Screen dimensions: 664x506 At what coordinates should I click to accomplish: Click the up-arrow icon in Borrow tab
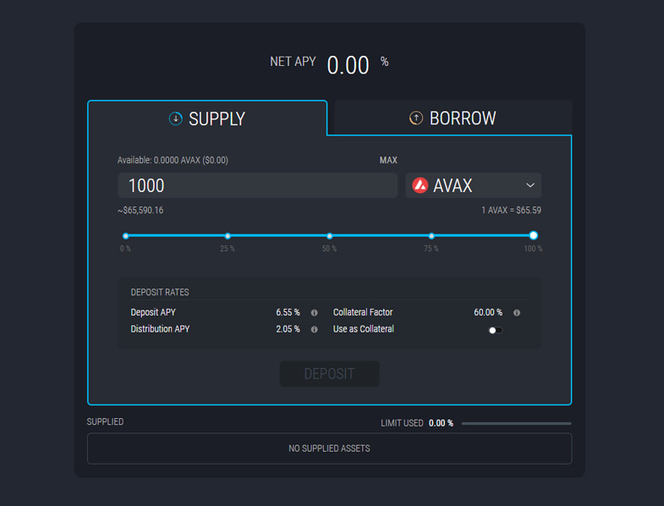(416, 118)
